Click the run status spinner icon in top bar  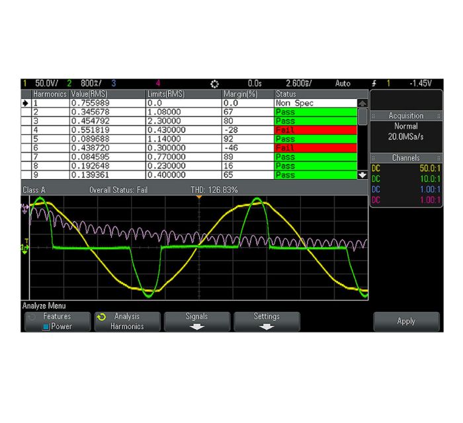[214, 84]
